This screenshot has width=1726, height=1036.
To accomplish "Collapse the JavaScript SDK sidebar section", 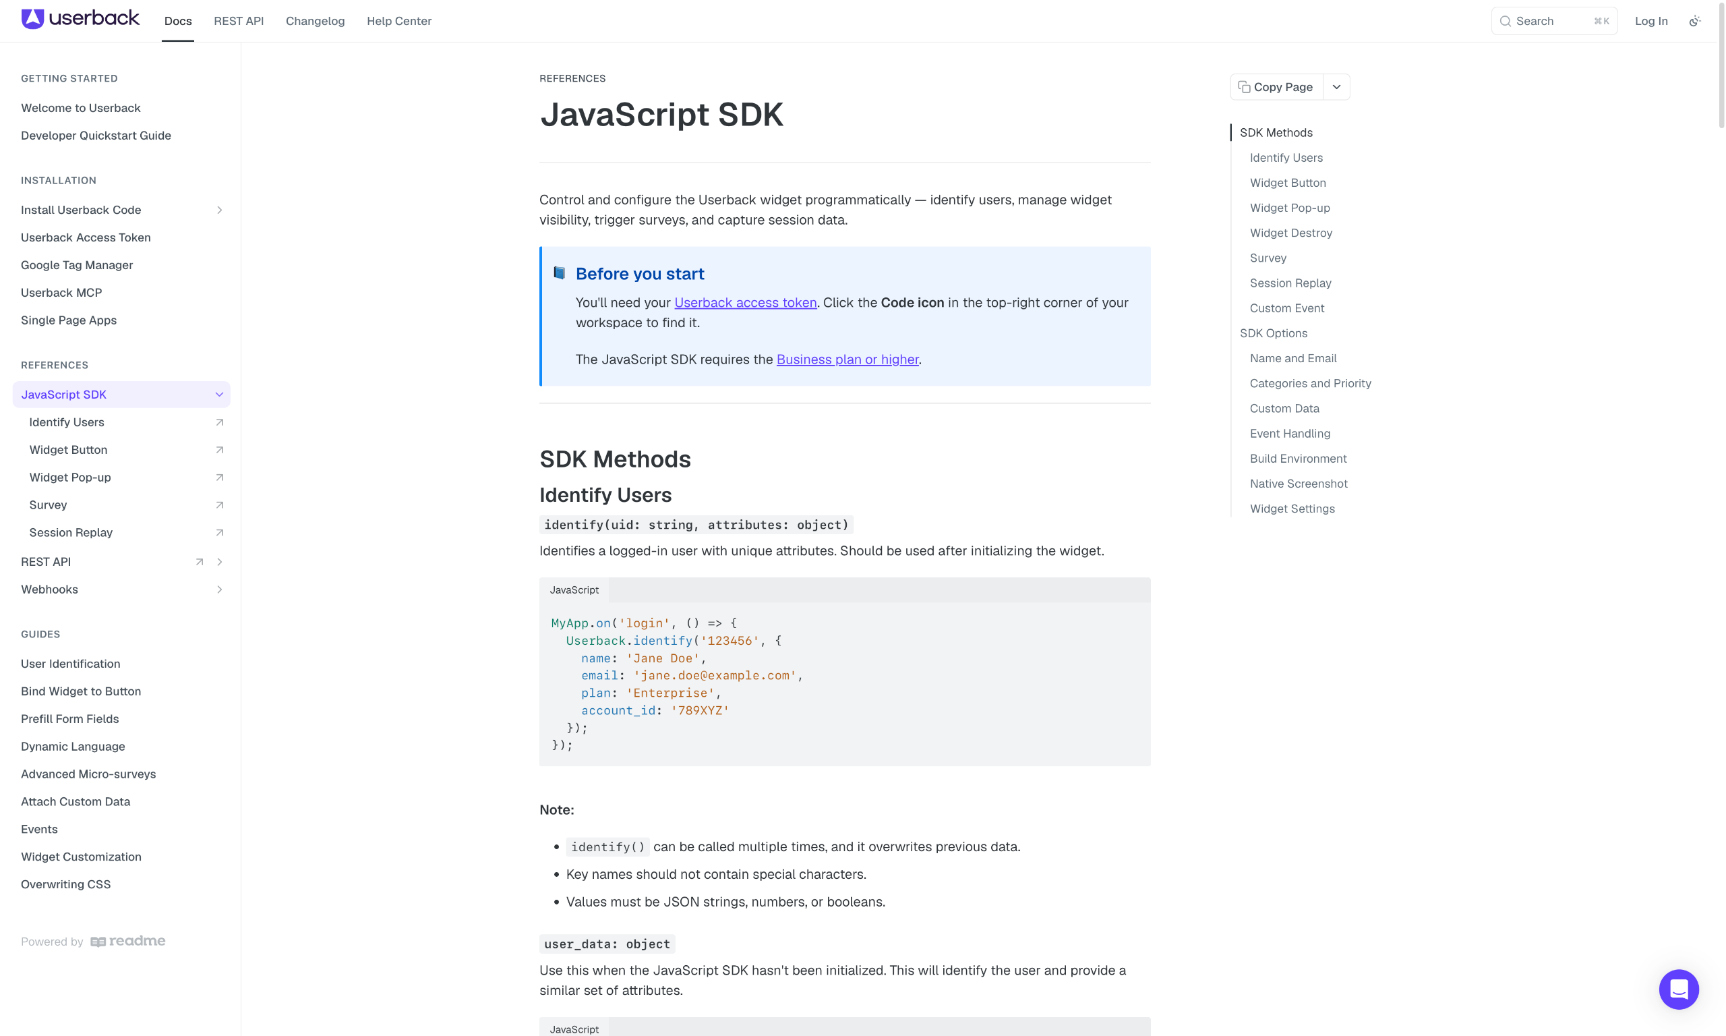I will (219, 395).
